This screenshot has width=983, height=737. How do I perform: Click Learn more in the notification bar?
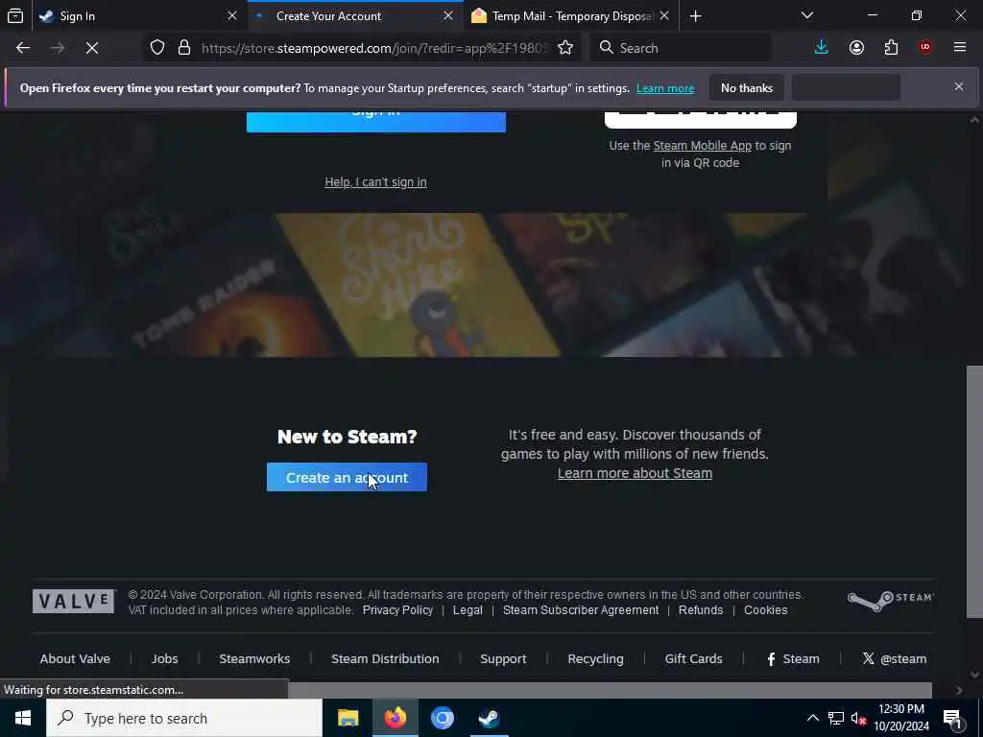665,88
